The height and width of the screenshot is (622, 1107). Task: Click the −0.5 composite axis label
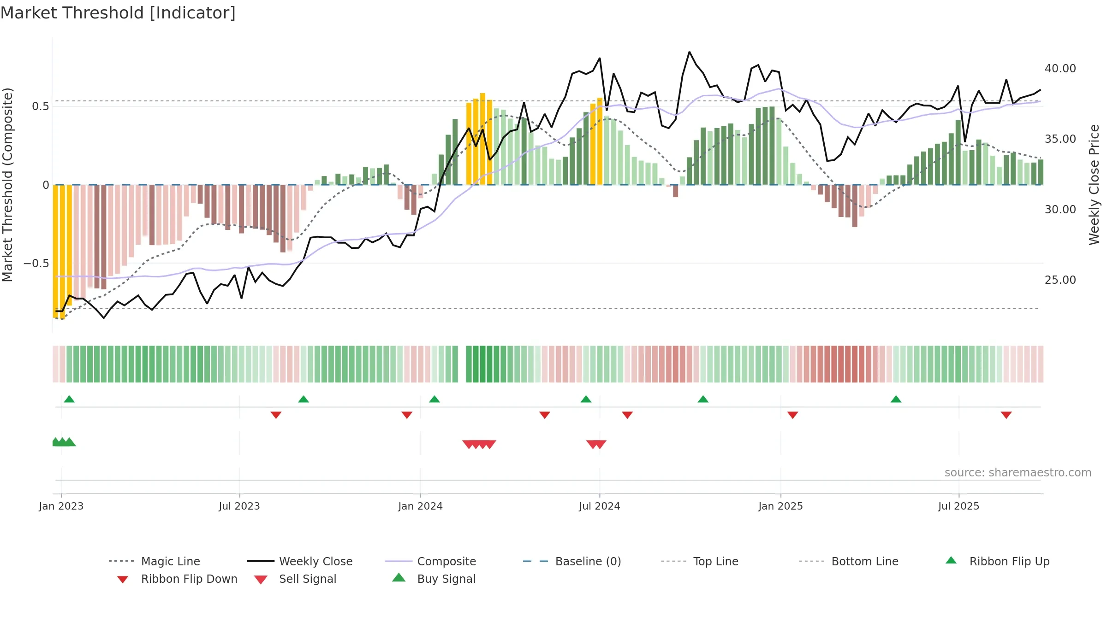36,264
